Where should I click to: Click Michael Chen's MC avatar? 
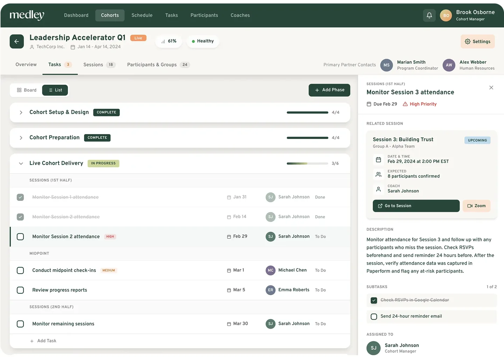coord(271,270)
